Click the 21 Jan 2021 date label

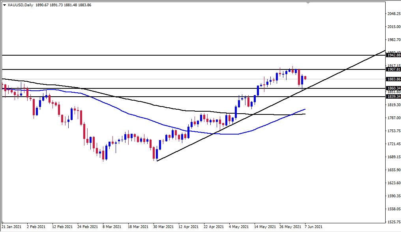pyautogui.click(x=12, y=227)
